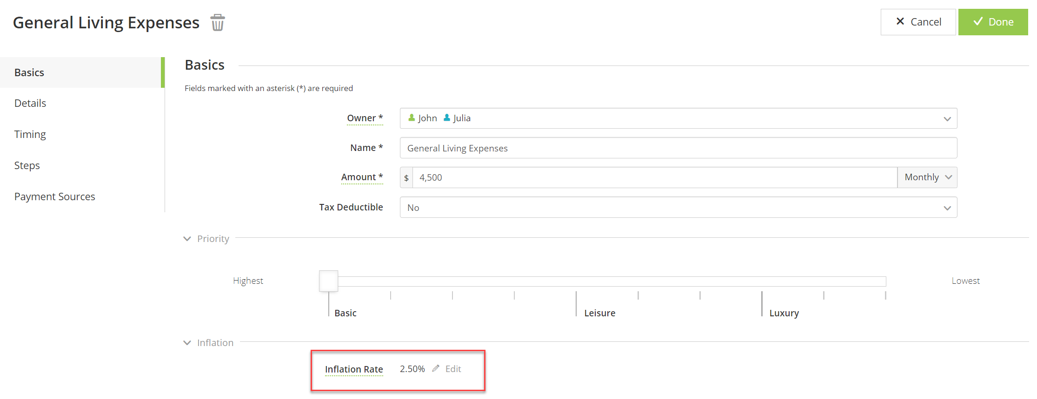The image size is (1037, 399).
Task: Collapse the Priority section chevron
Action: [x=187, y=239]
